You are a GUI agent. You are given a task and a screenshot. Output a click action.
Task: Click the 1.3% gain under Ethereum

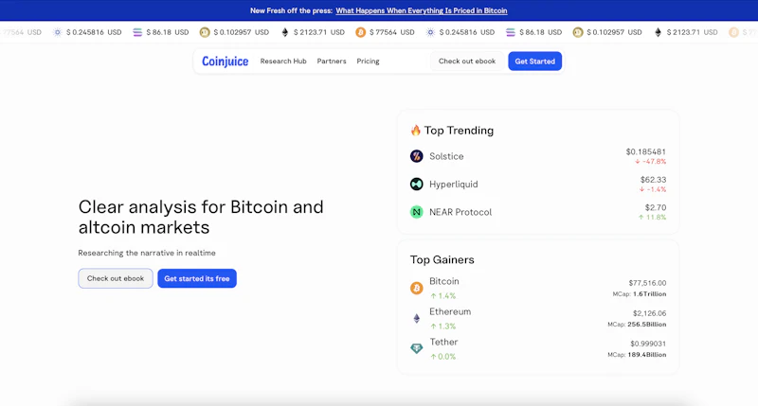[x=442, y=327]
